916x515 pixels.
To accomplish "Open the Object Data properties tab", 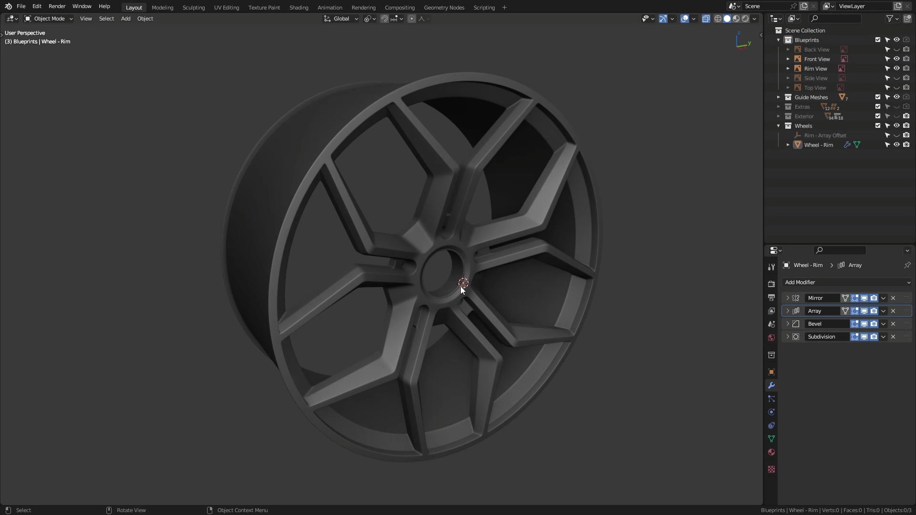I will click(771, 439).
